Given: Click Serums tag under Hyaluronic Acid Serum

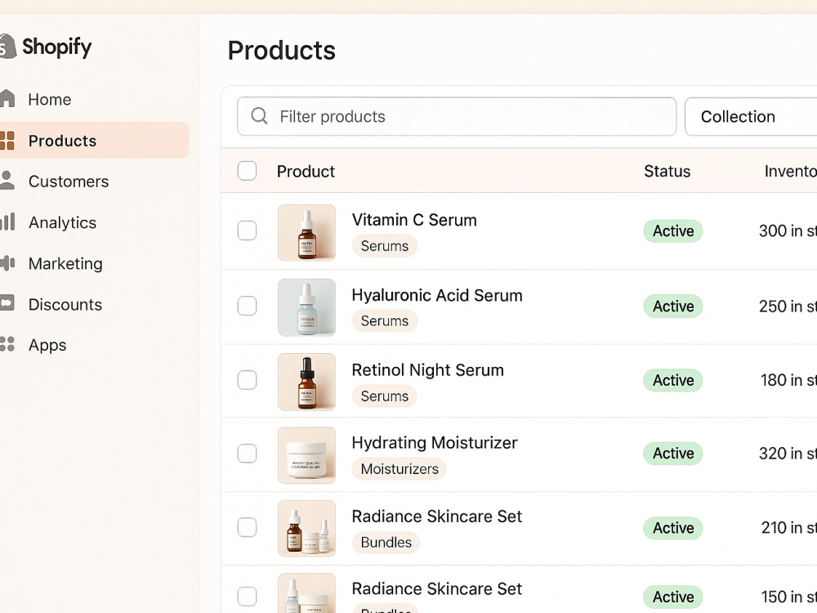Looking at the screenshot, I should pyautogui.click(x=385, y=320).
